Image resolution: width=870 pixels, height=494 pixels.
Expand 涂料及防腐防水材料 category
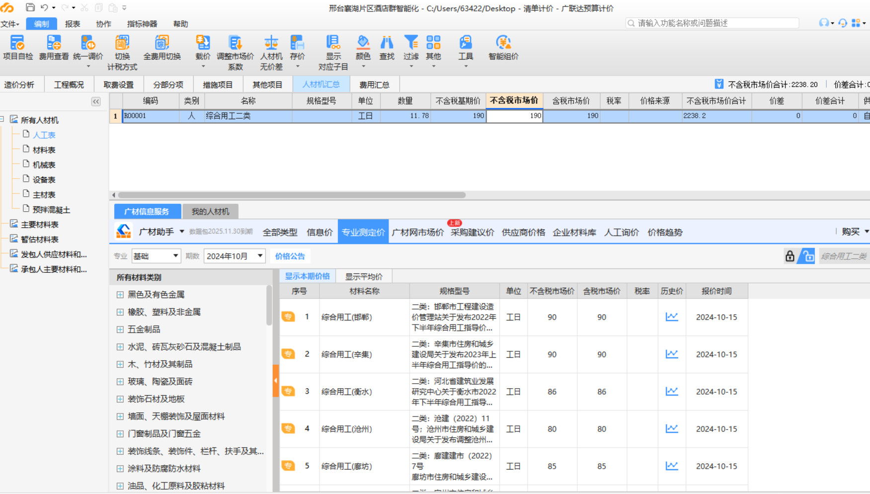[x=120, y=469]
